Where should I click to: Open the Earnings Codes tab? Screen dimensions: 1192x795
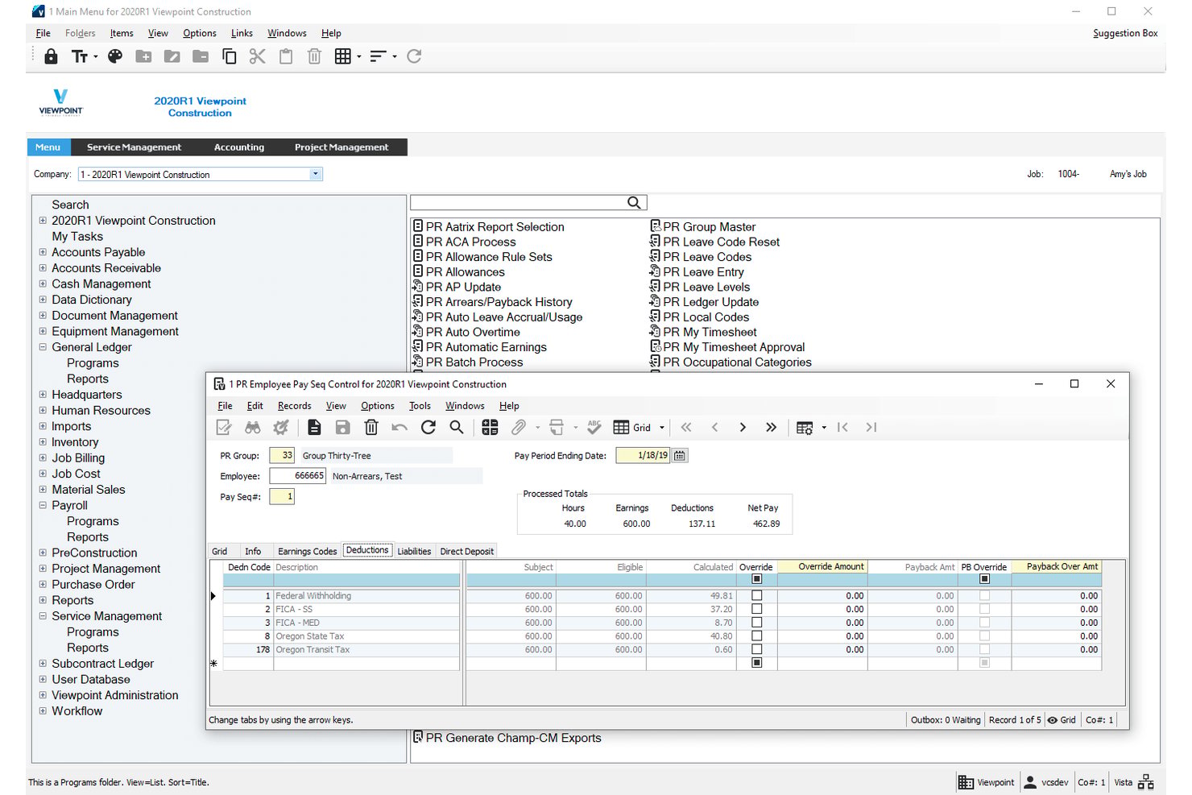tap(307, 552)
